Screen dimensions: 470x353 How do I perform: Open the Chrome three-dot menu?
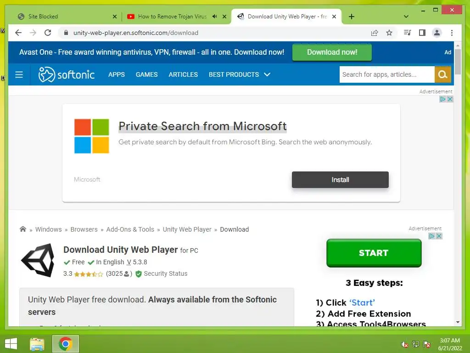click(x=452, y=33)
